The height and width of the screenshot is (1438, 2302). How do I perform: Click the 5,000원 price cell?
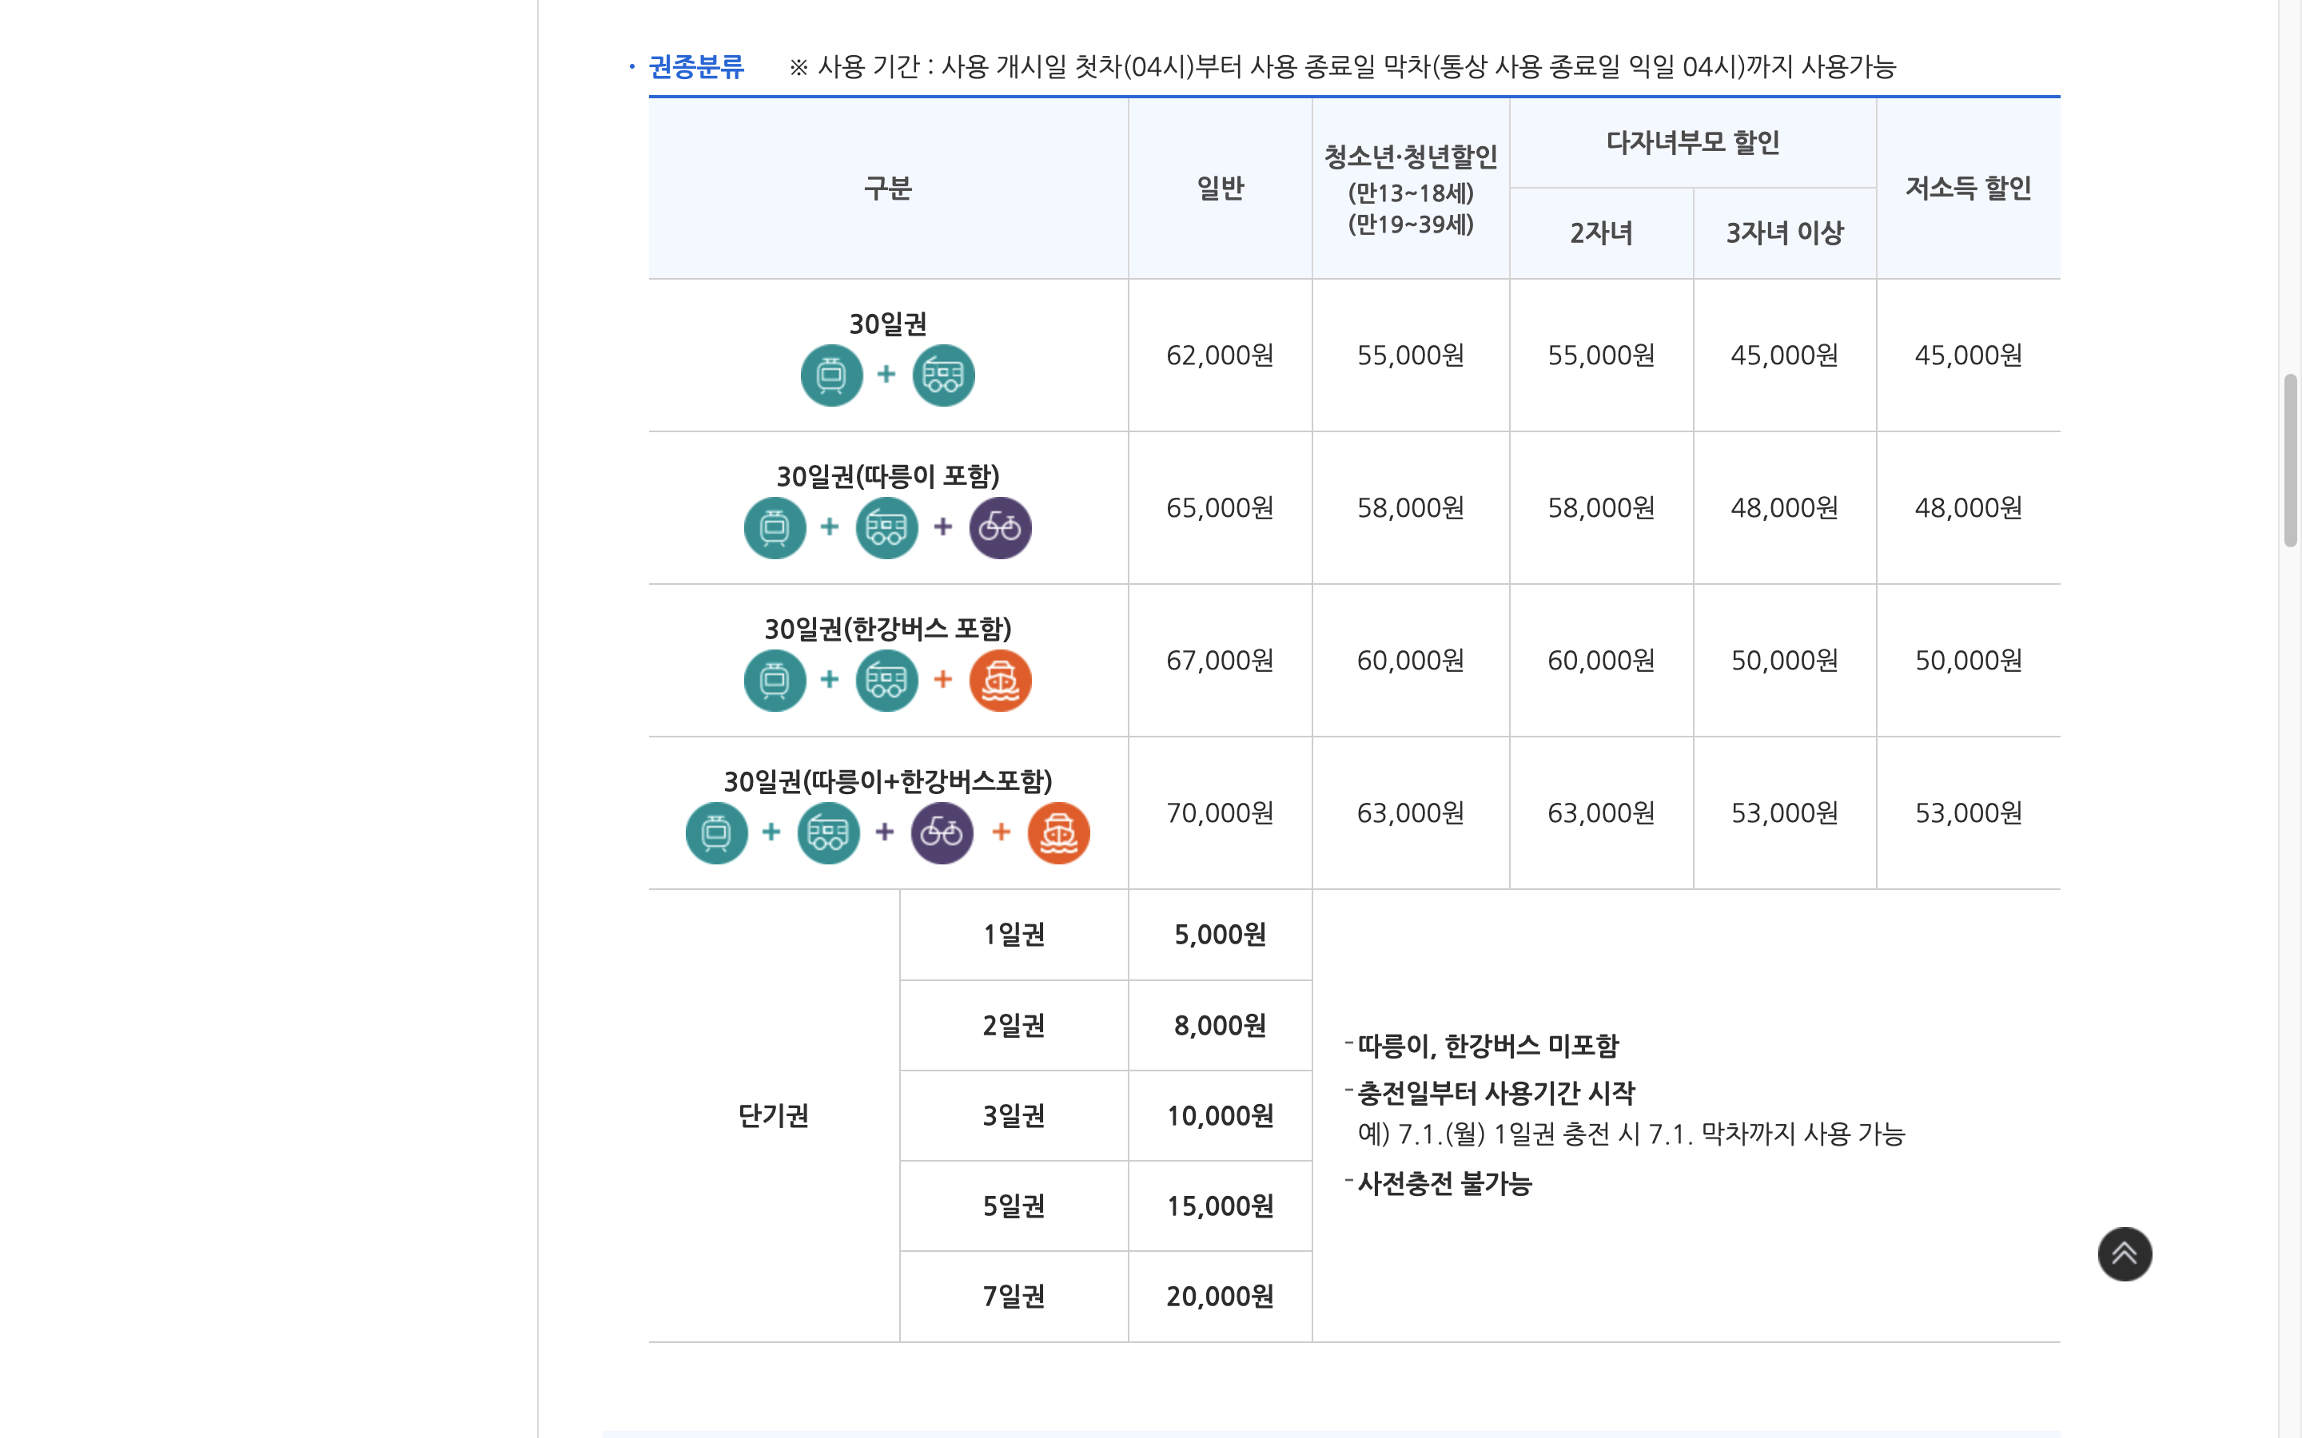[1220, 935]
